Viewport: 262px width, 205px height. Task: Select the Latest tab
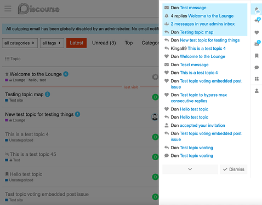(x=76, y=43)
